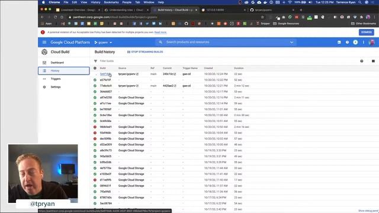Click Show debug panel link
Image resolution: width=379 pixels, height=213 pixels.
[368, 211]
